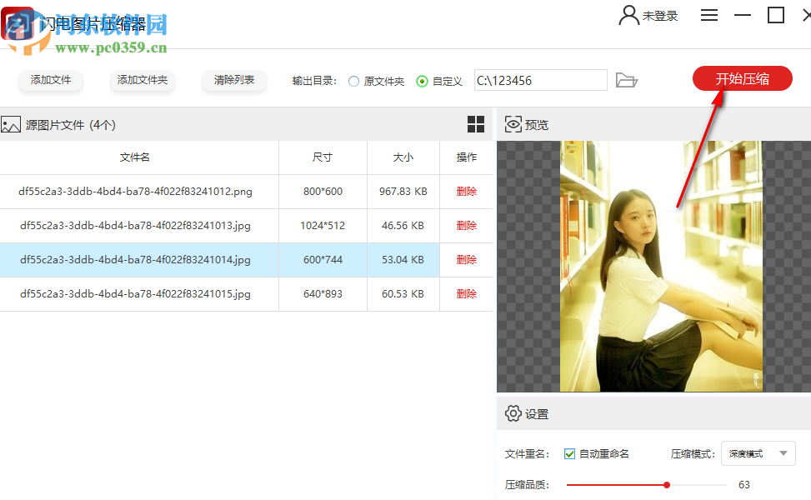This screenshot has width=811, height=500.
Task: Click the 尺寸 column header
Action: point(323,157)
